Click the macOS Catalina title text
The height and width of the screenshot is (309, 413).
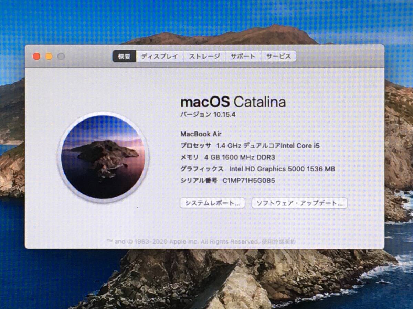point(233,102)
